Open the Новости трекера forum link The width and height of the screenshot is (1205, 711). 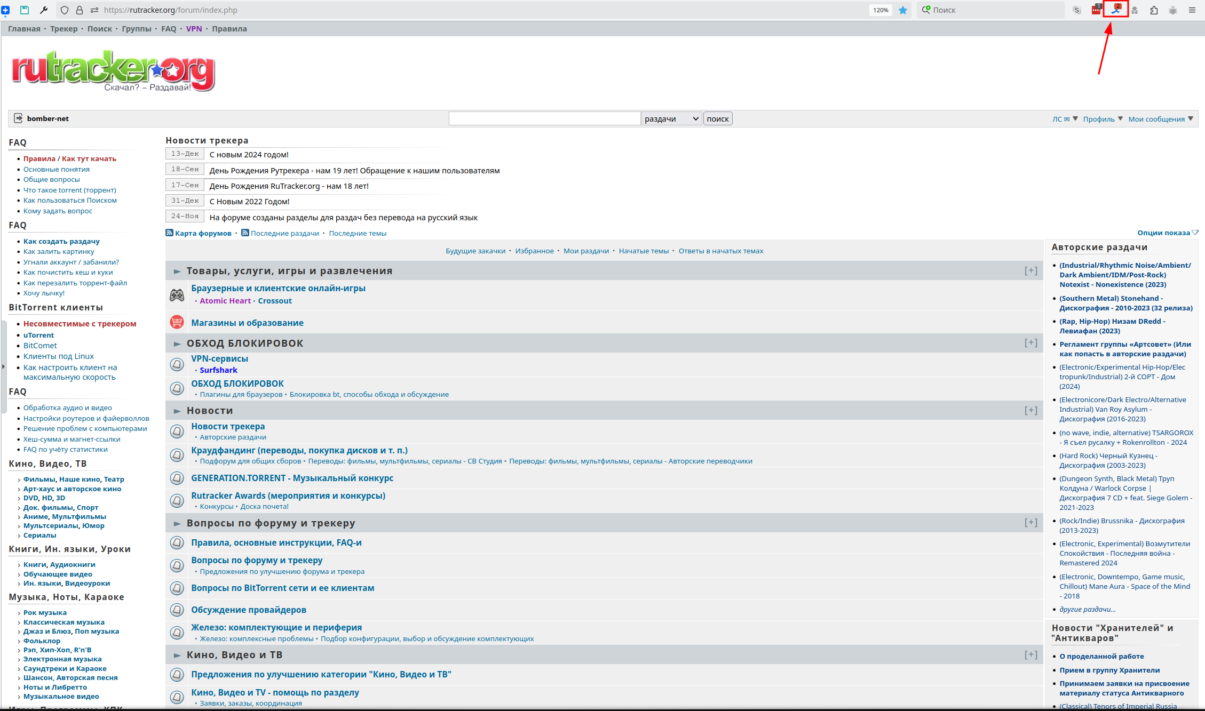228,426
